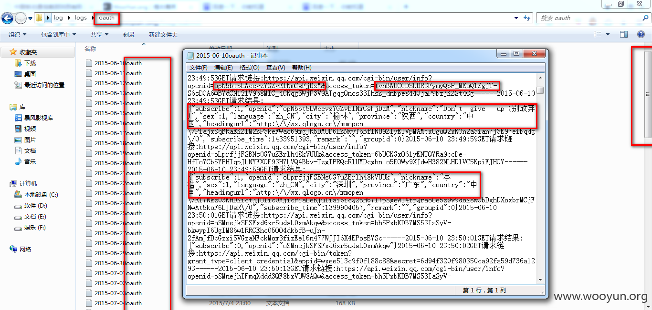Open 本地磁盘 (C:) drive
The image size is (652, 310).
(x=41, y=194)
